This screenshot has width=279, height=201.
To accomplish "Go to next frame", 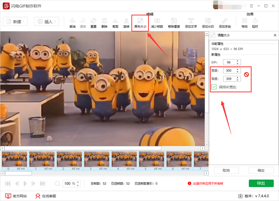I will (33, 184).
